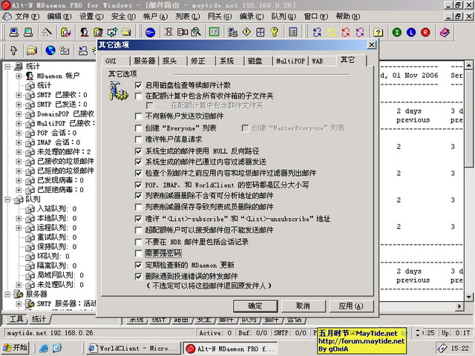This screenshot has width=475, height=356.
Task: Click the blue L circle toolbar icon
Action: [x=411, y=32]
